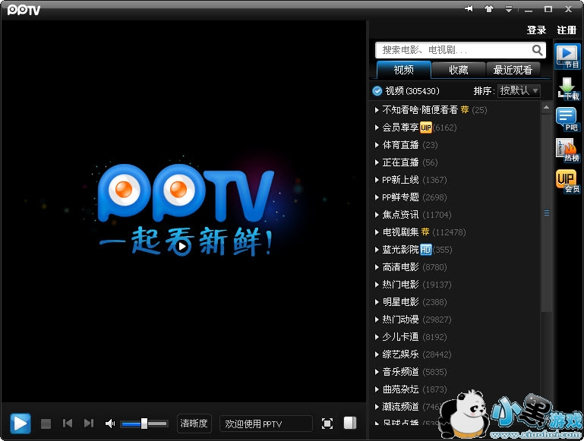Image resolution: width=584 pixels, height=441 pixels.
Task: Switch to the 最近观看 tab
Action: click(513, 70)
